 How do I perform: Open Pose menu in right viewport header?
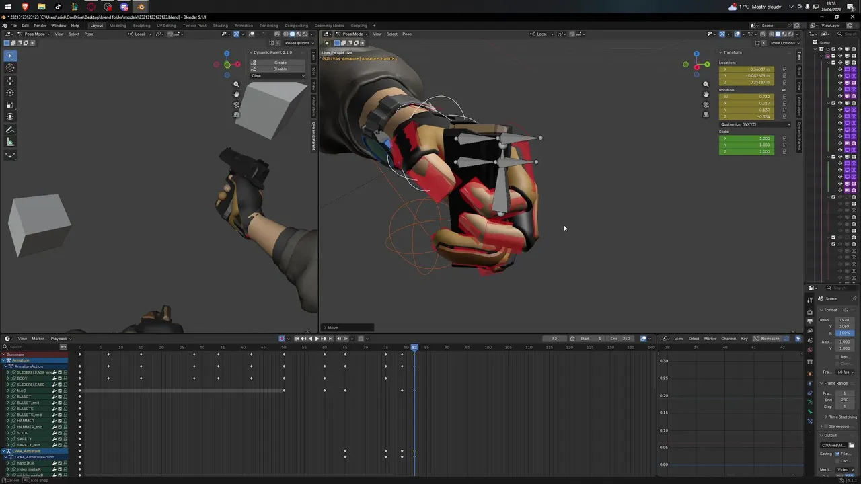coord(407,34)
